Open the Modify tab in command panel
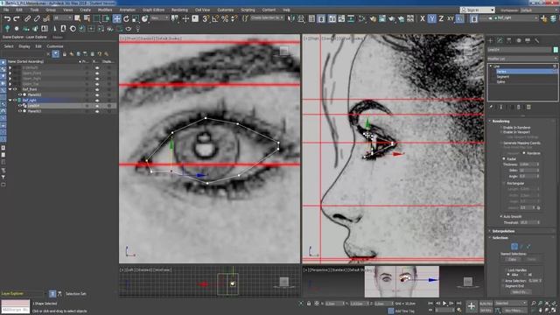 pos(500,41)
